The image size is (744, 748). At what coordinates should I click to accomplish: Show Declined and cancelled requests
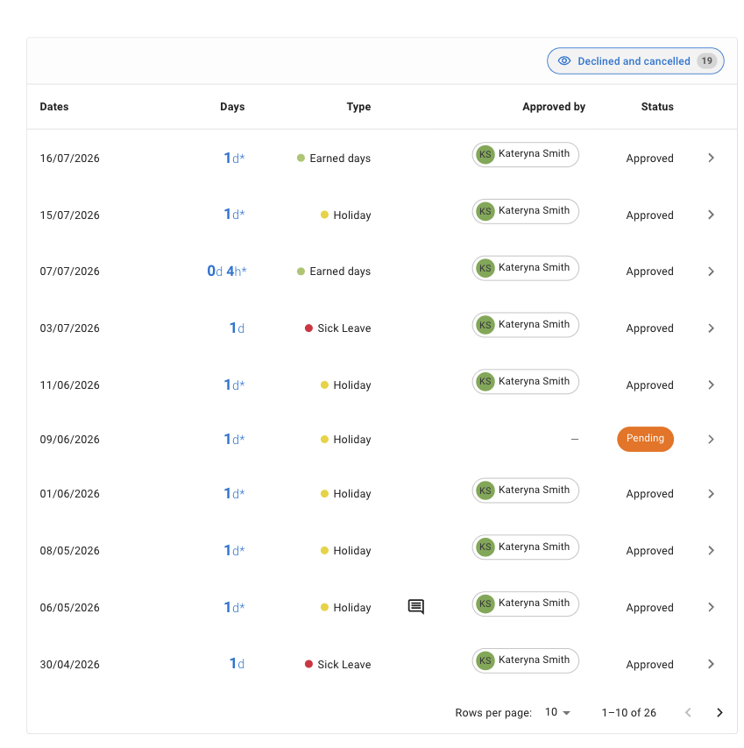(635, 61)
